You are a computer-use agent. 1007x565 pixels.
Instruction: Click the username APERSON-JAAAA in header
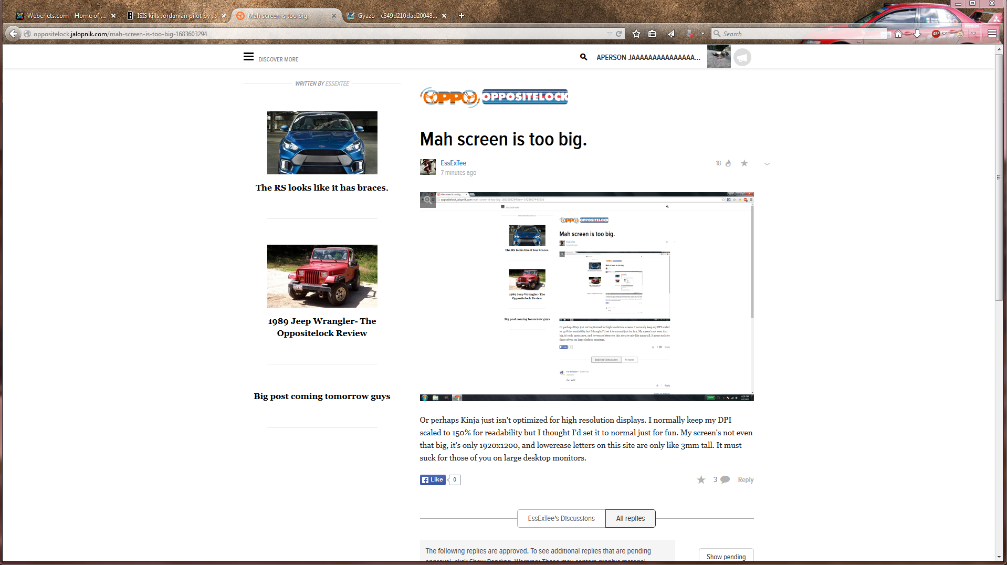(648, 57)
